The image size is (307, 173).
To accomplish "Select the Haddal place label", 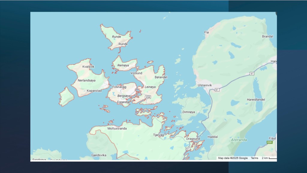I will 213,137.
